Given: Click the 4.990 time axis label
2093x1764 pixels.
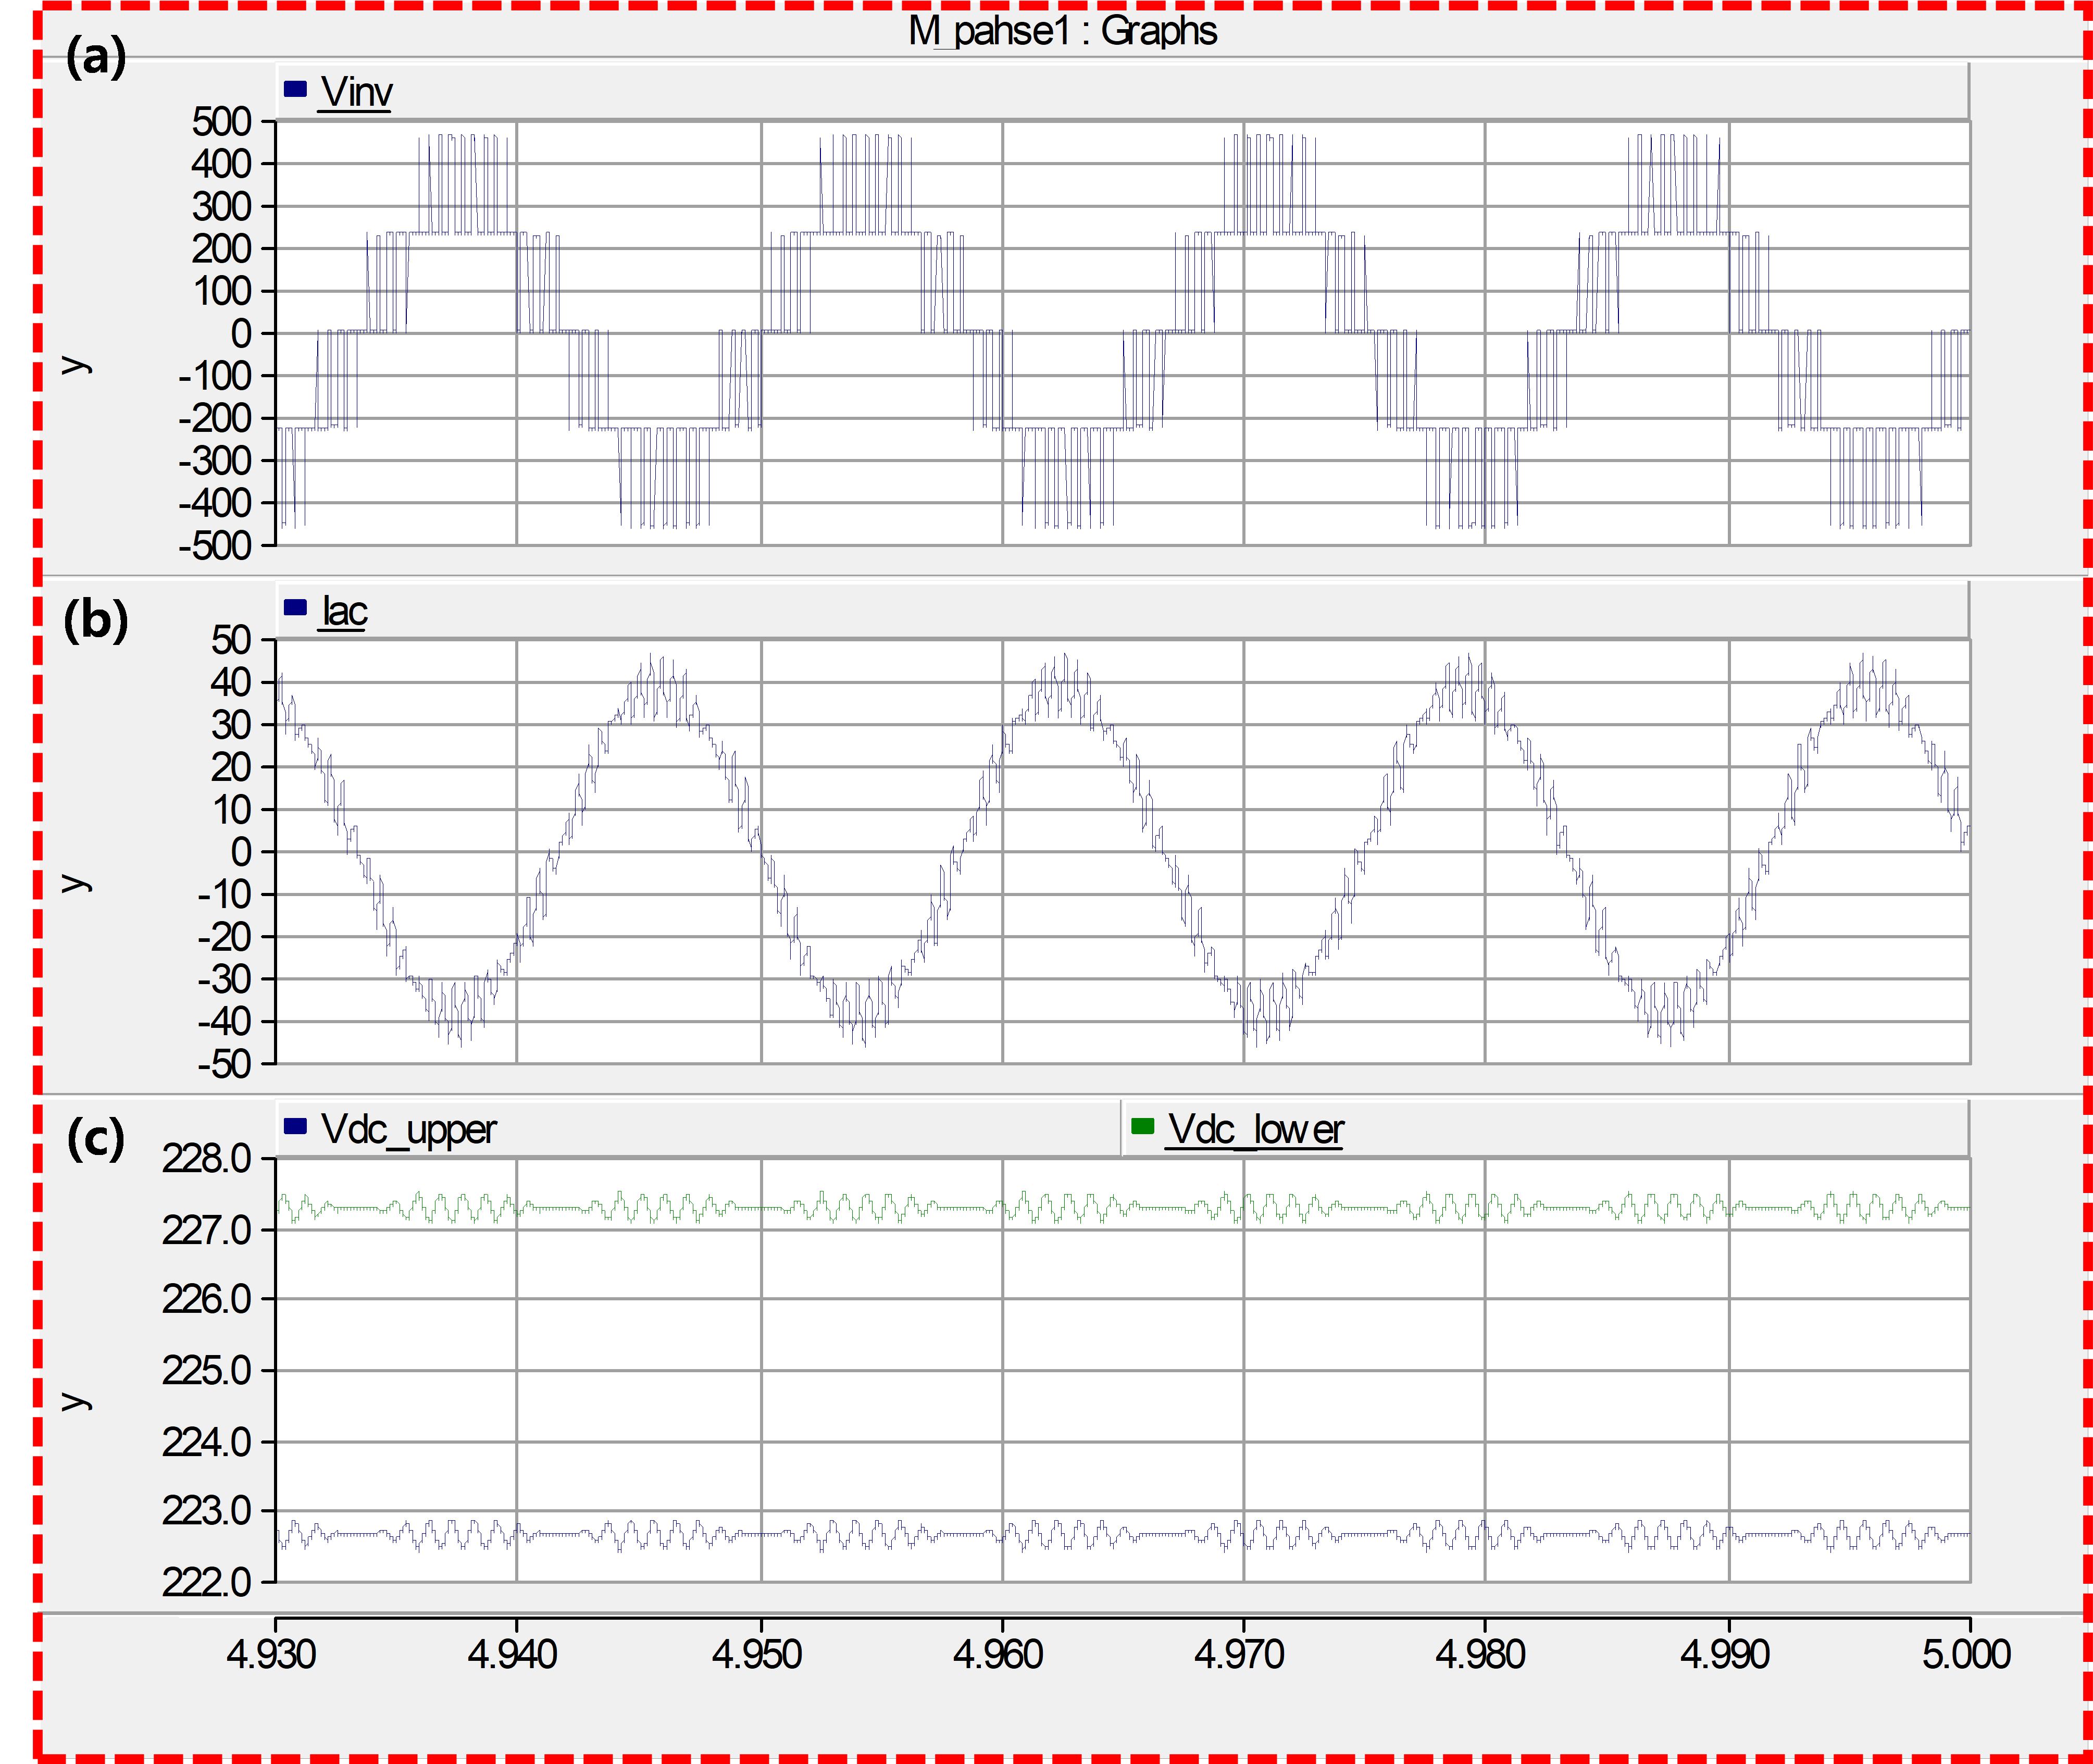Looking at the screenshot, I should pos(1725,1655).
